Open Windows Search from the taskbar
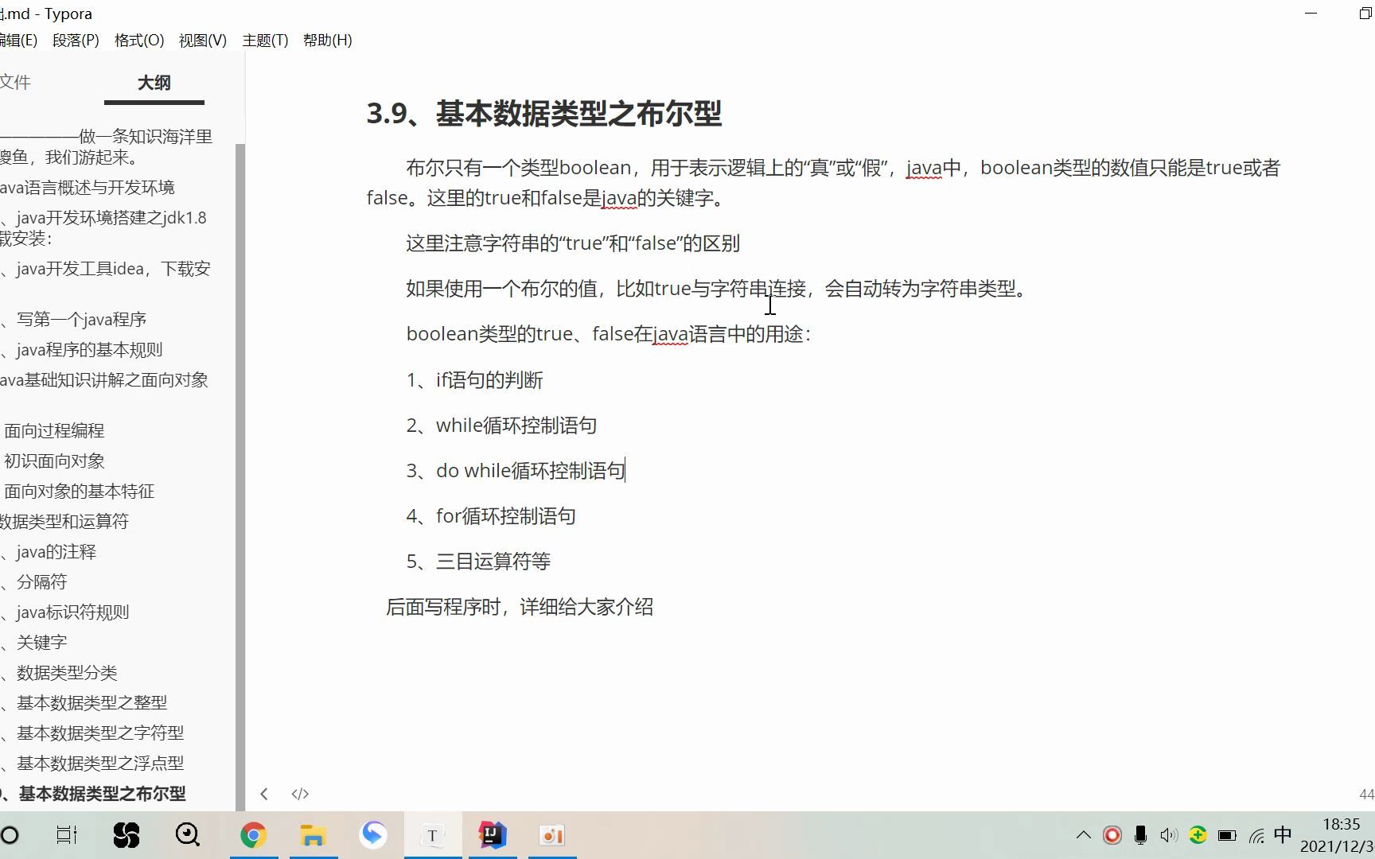This screenshot has height=859, width=1375. (187, 835)
